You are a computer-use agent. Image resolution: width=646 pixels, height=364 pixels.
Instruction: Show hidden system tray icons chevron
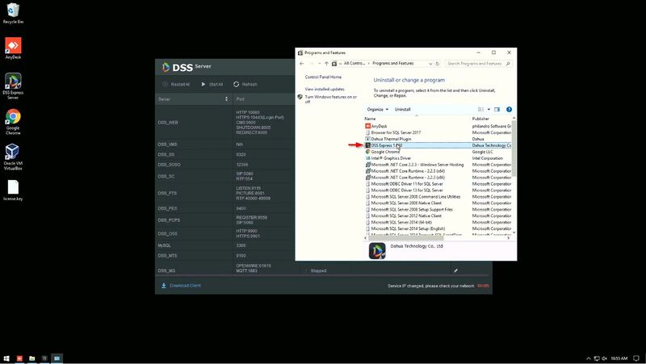click(x=589, y=358)
